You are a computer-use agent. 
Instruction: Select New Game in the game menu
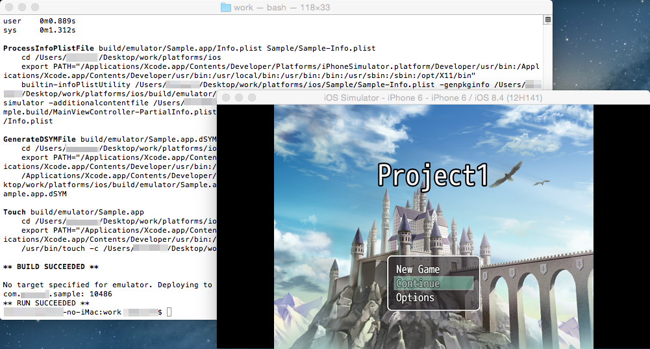[418, 270]
